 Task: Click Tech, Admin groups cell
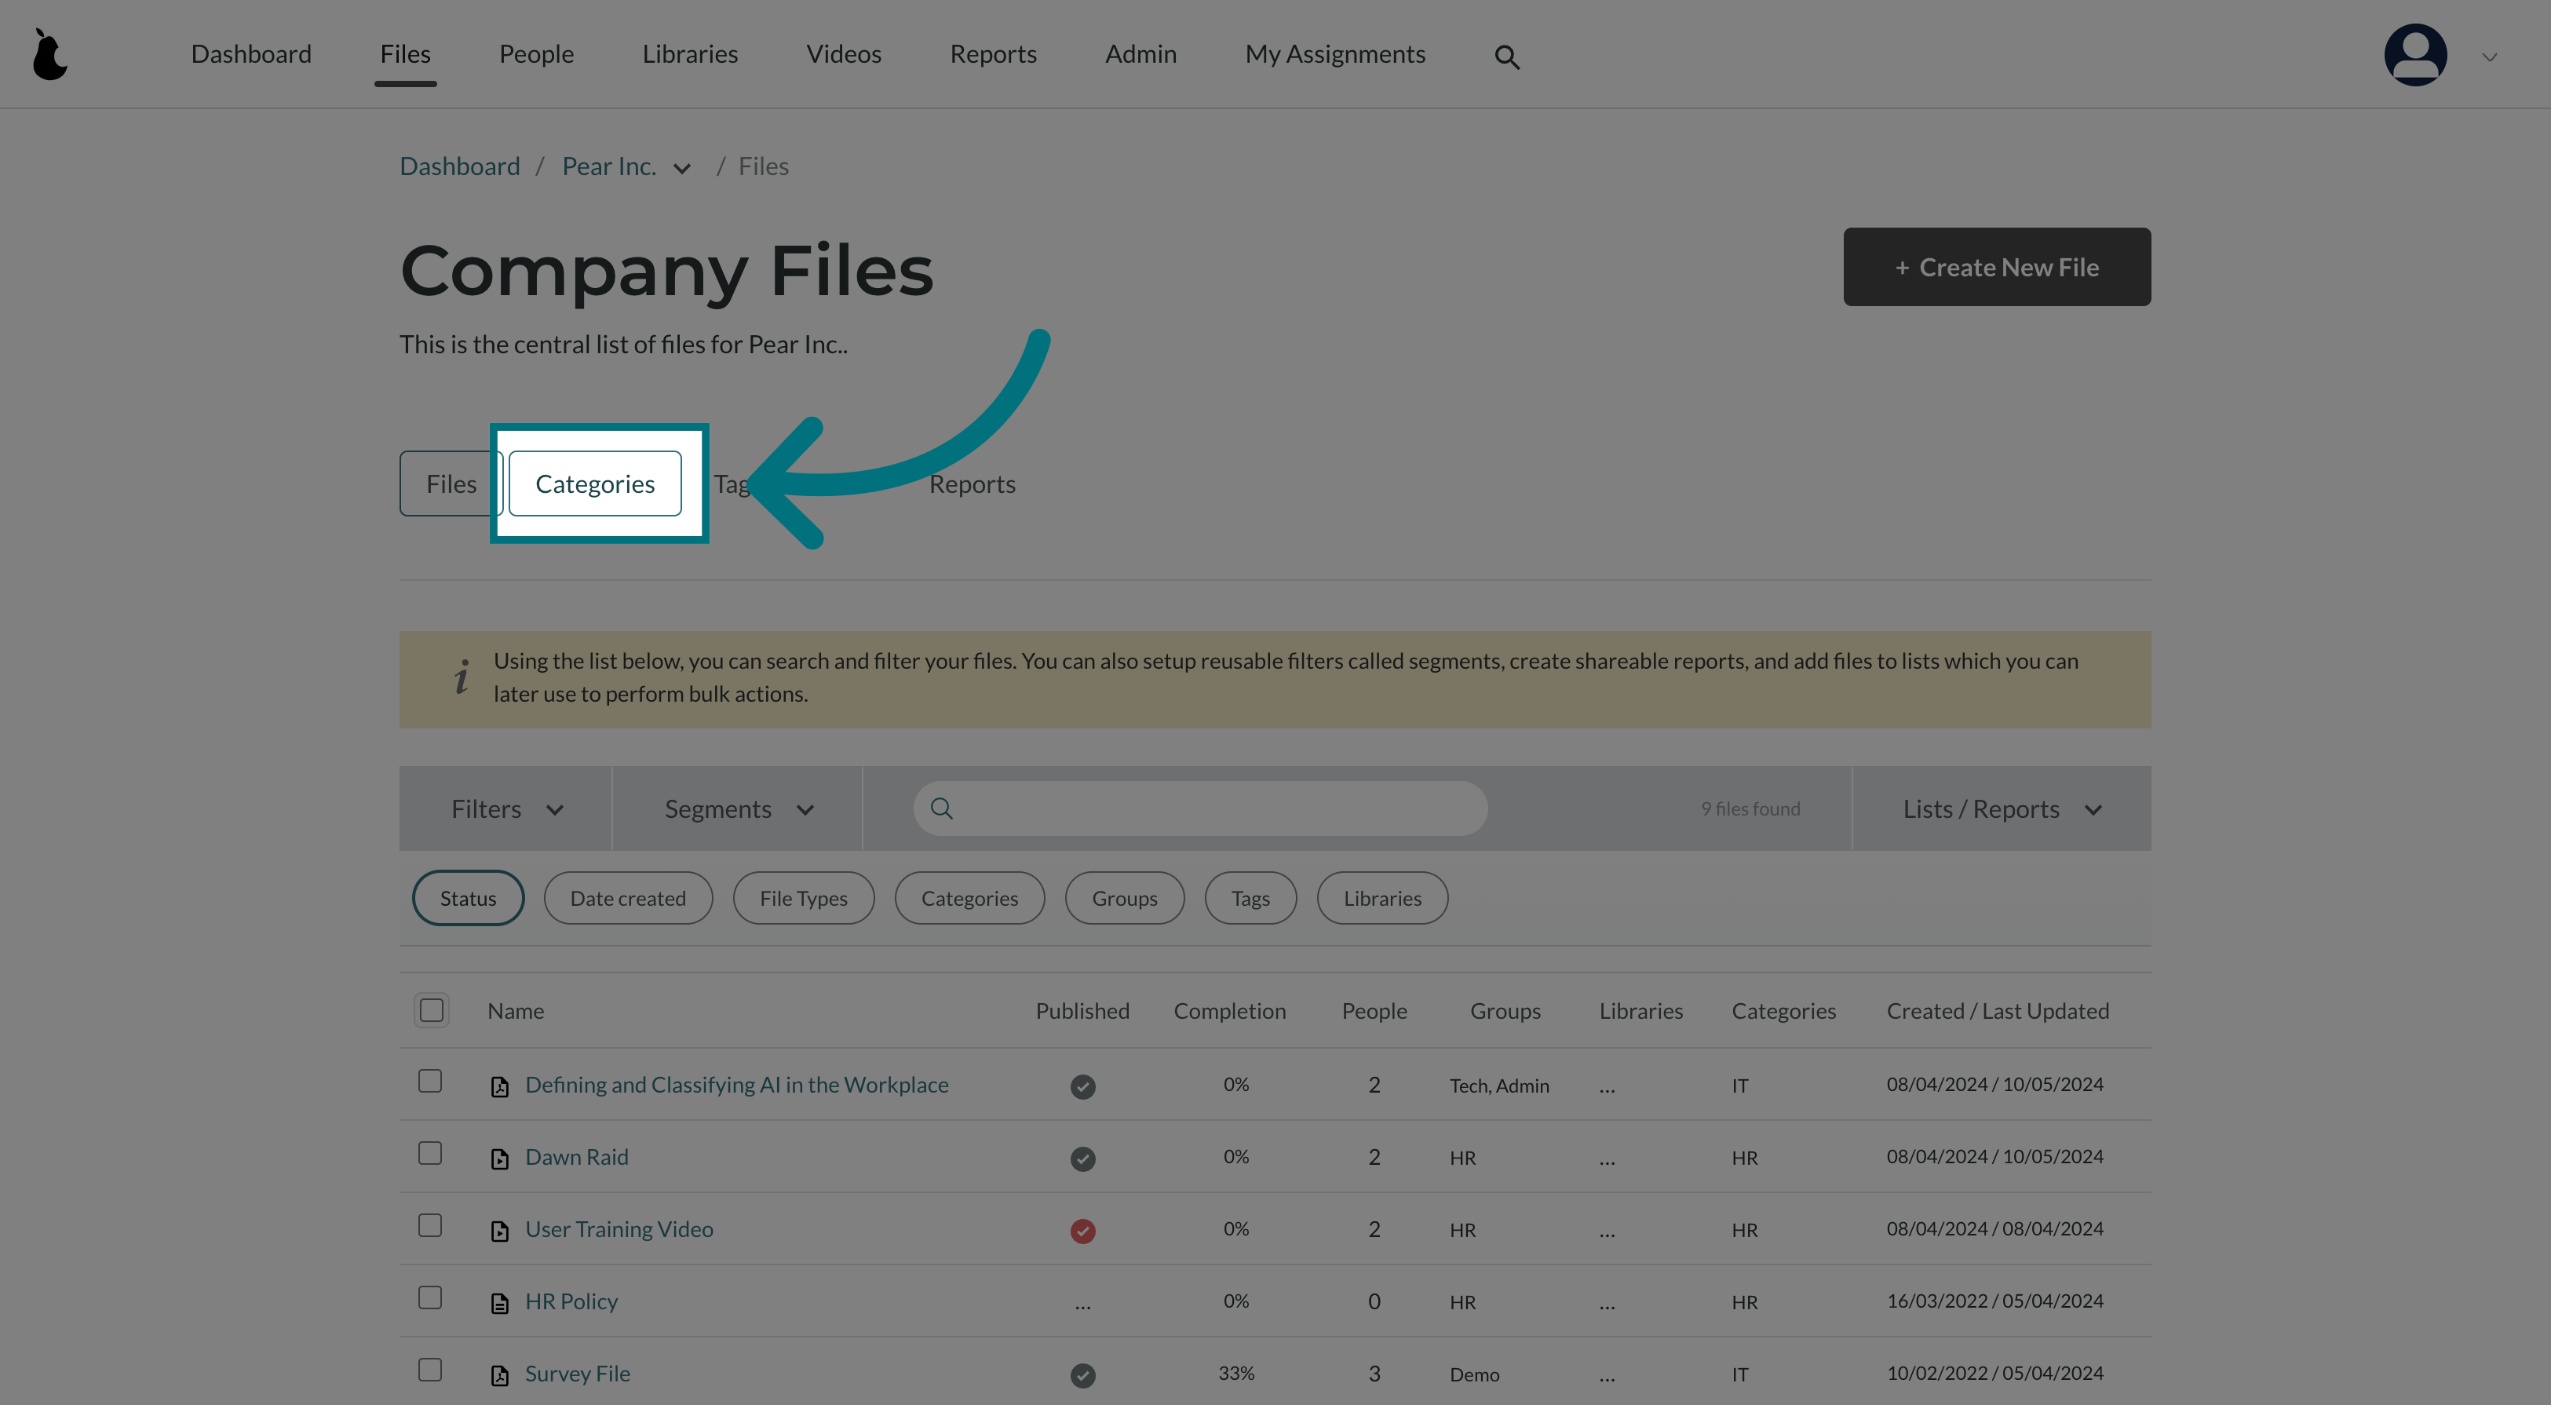[1498, 1086]
